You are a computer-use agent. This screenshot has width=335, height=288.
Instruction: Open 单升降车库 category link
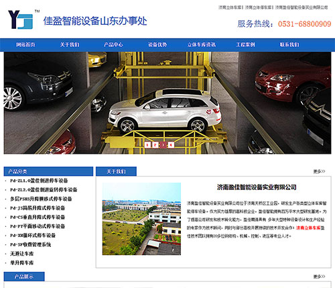pos(21,263)
